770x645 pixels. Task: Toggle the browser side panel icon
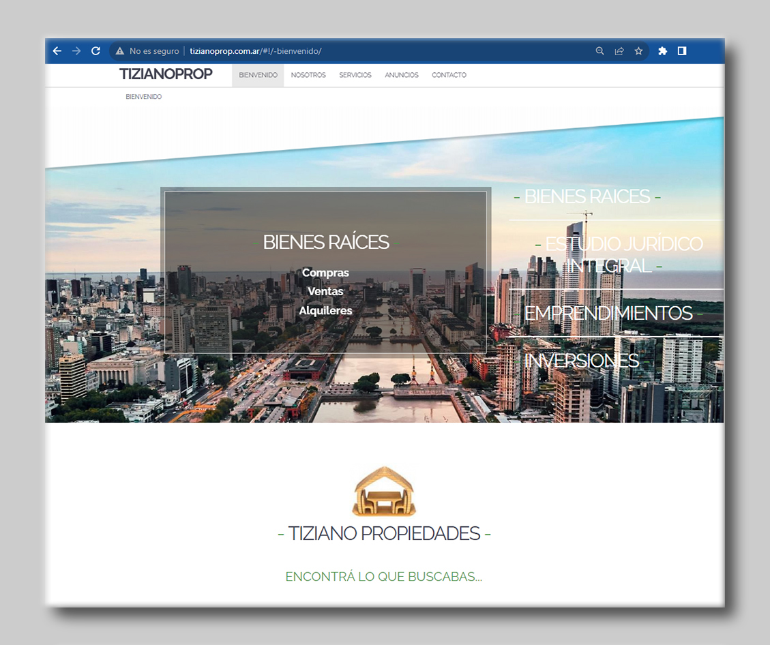coord(682,51)
